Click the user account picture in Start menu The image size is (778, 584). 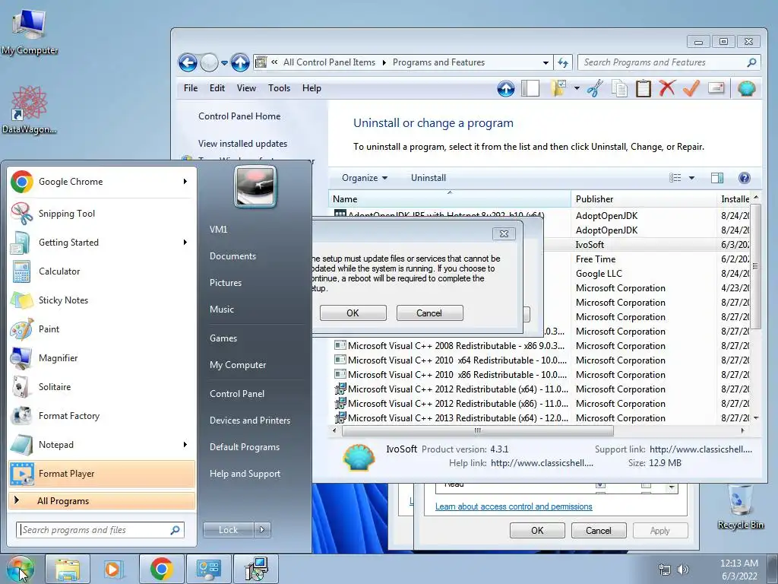click(x=255, y=187)
